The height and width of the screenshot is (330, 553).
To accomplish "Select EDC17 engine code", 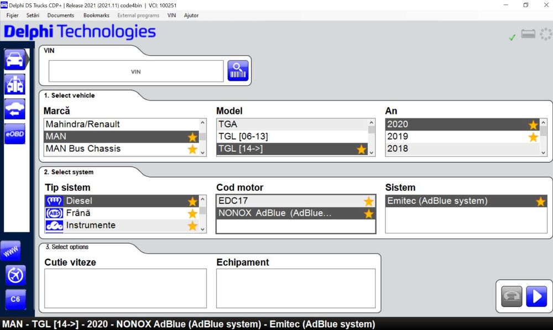I will pos(296,201).
